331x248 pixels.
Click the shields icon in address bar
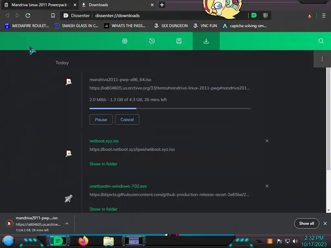[265, 15]
